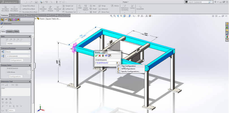Viewport: 229px width, 113px height.
Task: Click the Rebuild traffic light icon in Modify
Action: pos(103,56)
